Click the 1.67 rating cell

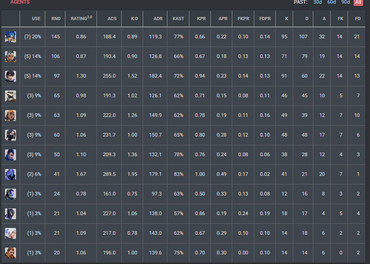[x=81, y=174]
